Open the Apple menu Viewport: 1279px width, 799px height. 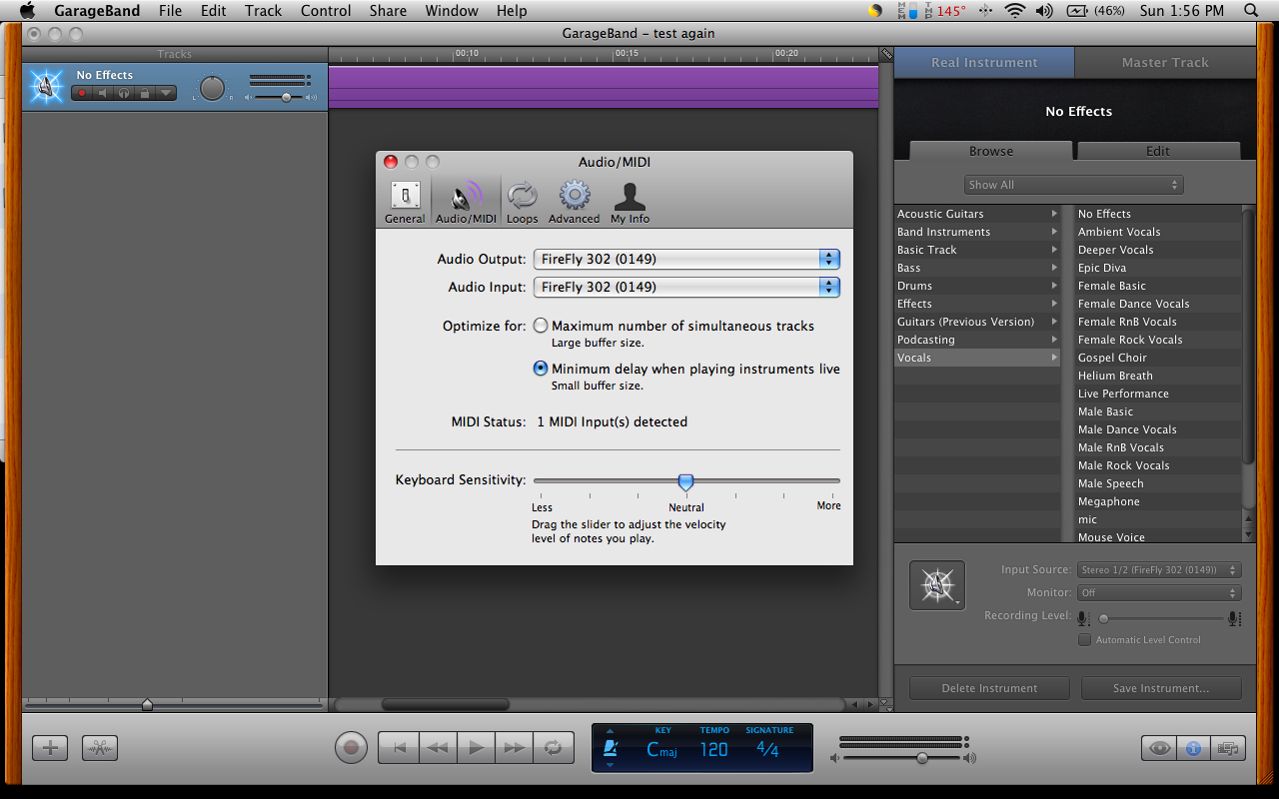pos(27,11)
